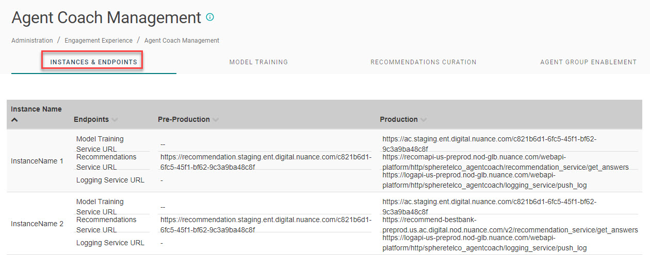
Task: Click the Instance Name sort arrow icon
Action: pos(14,120)
